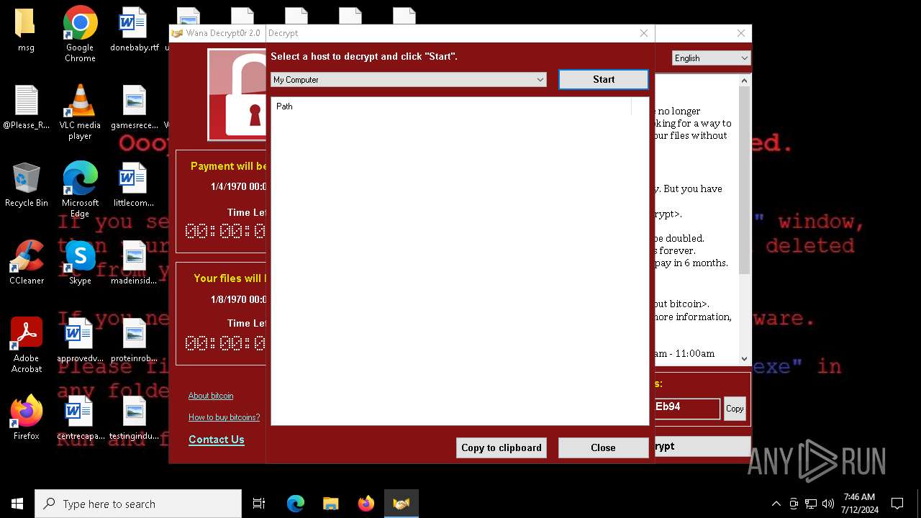This screenshot has height=518, width=921.
Task: Launch CCleaner from the desktop
Action: pos(26,263)
